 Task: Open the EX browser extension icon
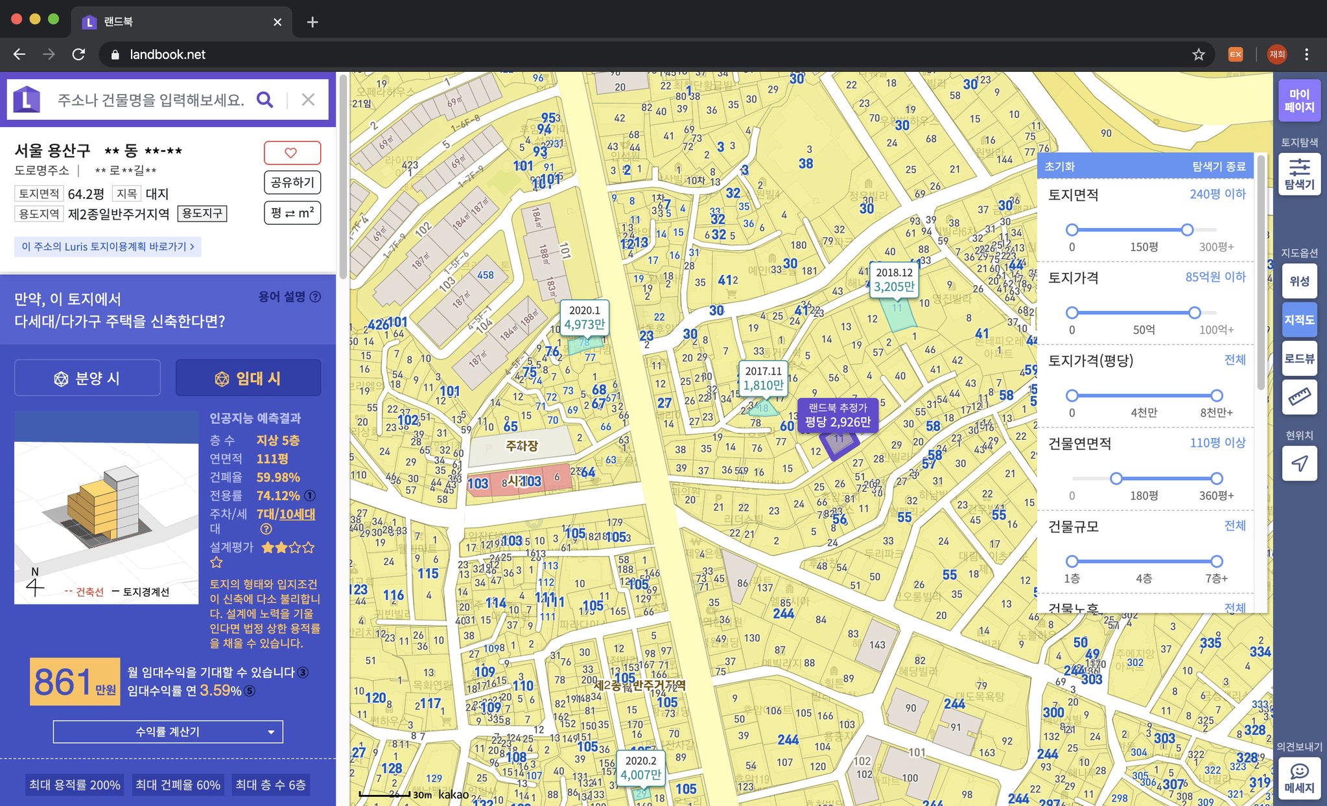pyautogui.click(x=1236, y=54)
